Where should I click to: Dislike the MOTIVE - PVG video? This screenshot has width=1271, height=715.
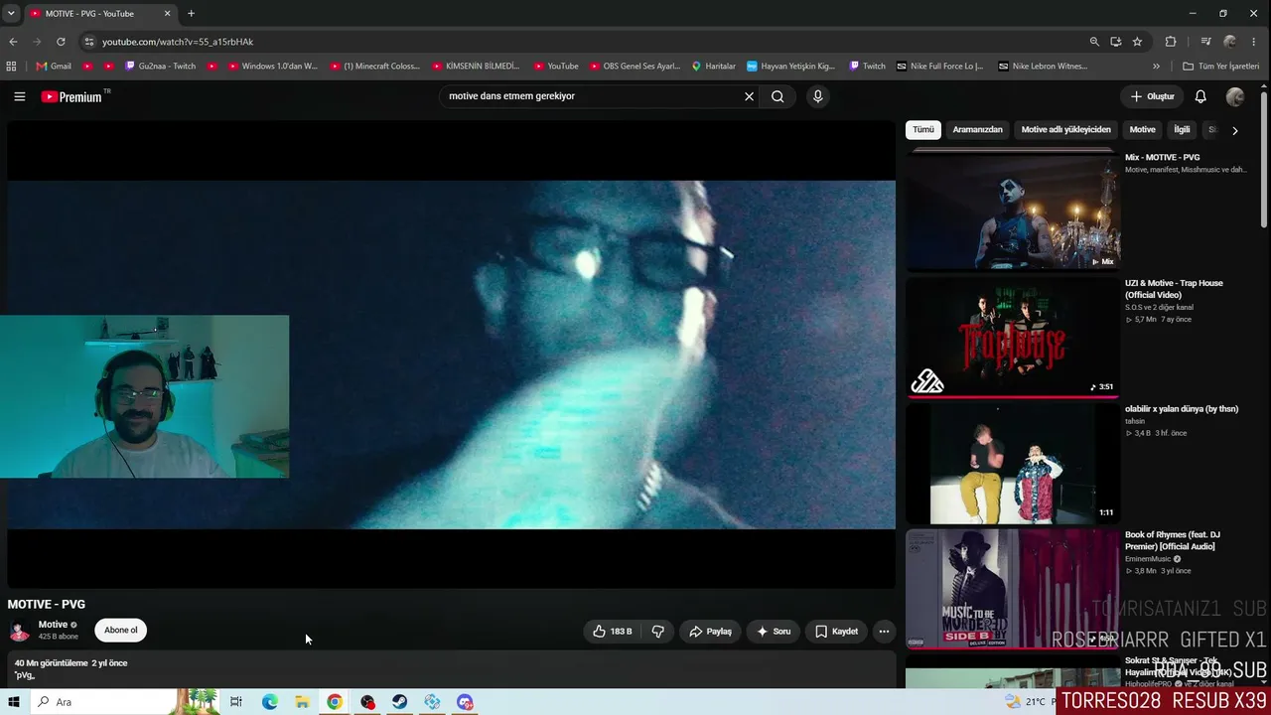[657, 632]
